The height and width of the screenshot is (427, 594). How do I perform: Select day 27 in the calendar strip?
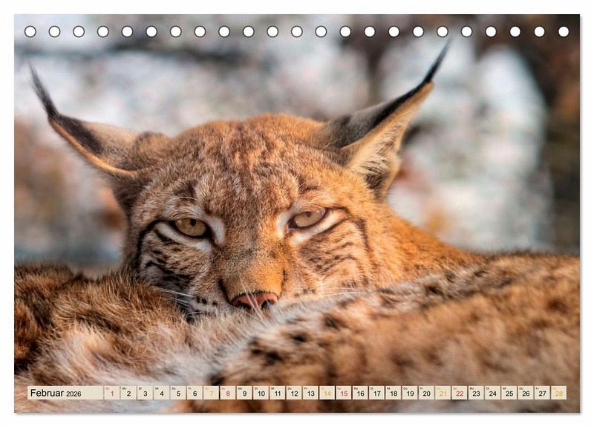click(x=543, y=393)
